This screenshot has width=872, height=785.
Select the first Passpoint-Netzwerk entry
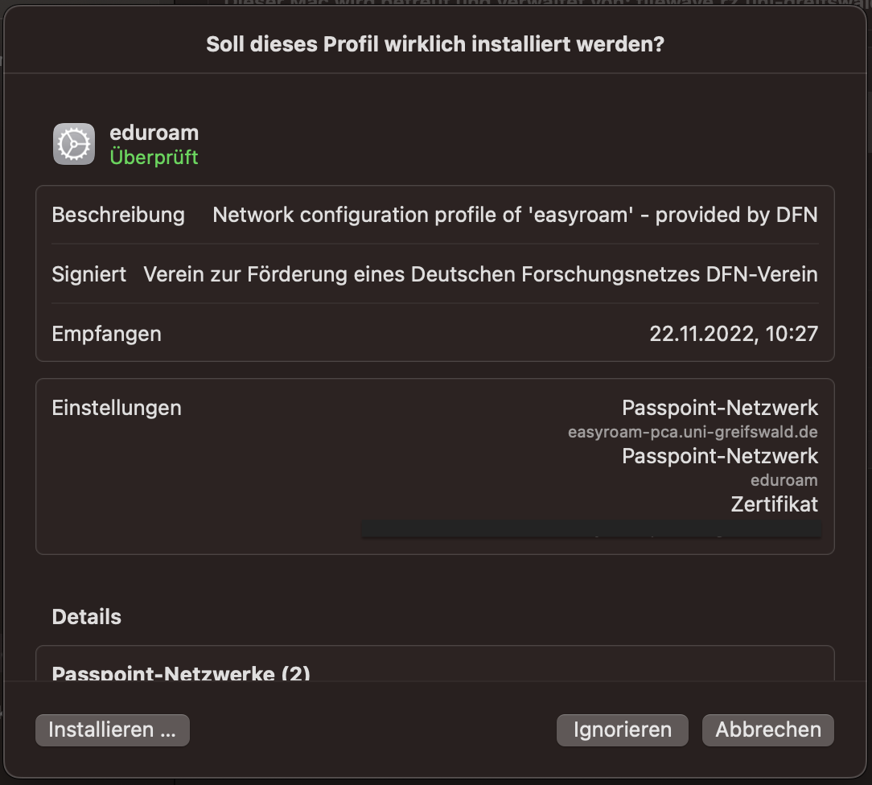coord(719,408)
